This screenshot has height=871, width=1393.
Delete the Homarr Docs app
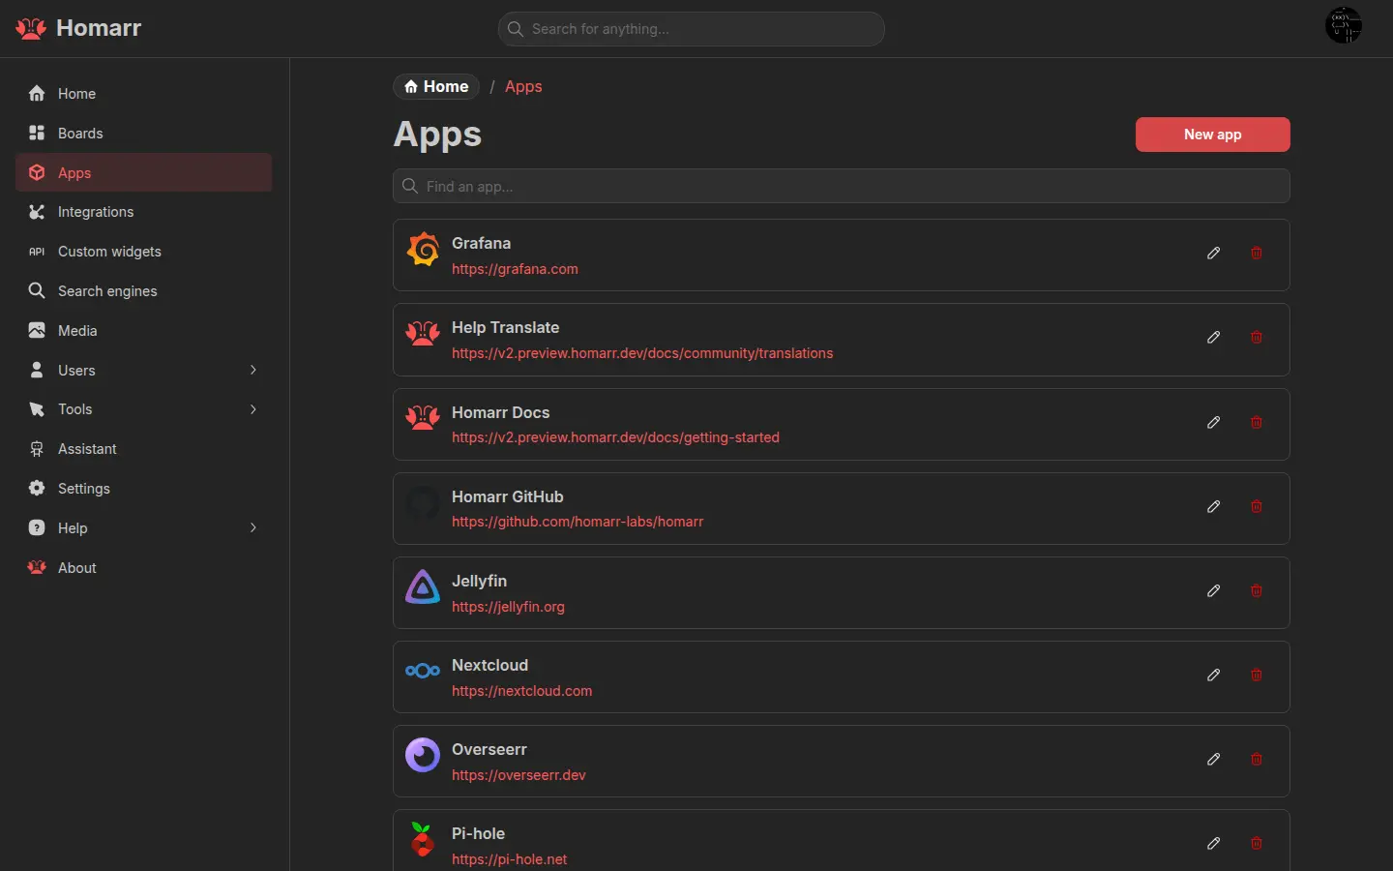pyautogui.click(x=1257, y=423)
